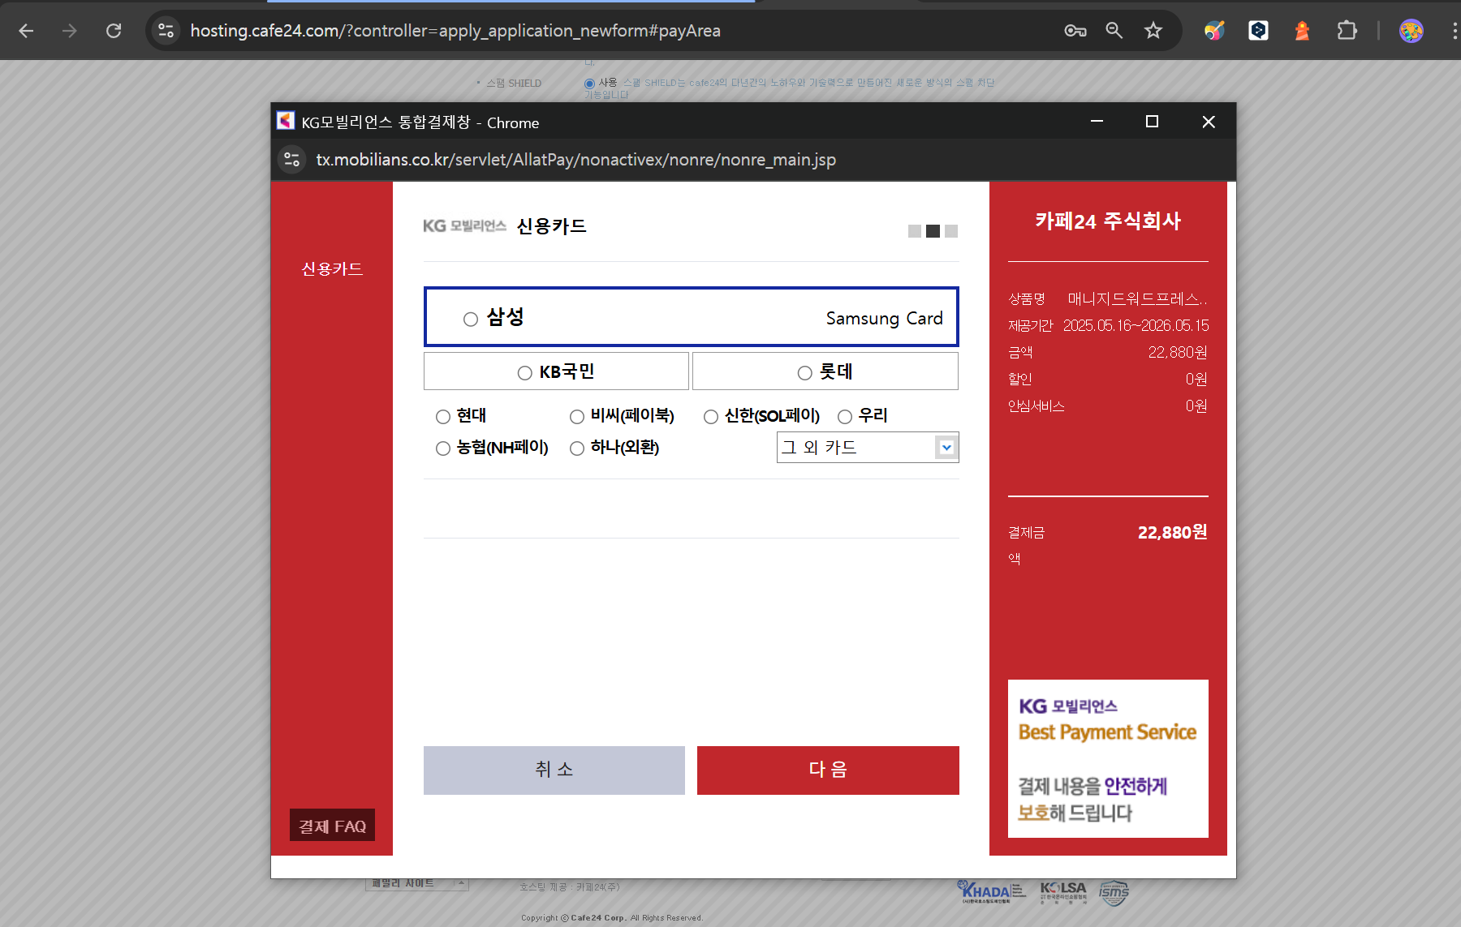The width and height of the screenshot is (1461, 927).
Task: Select the KB국민 card option
Action: (x=524, y=372)
